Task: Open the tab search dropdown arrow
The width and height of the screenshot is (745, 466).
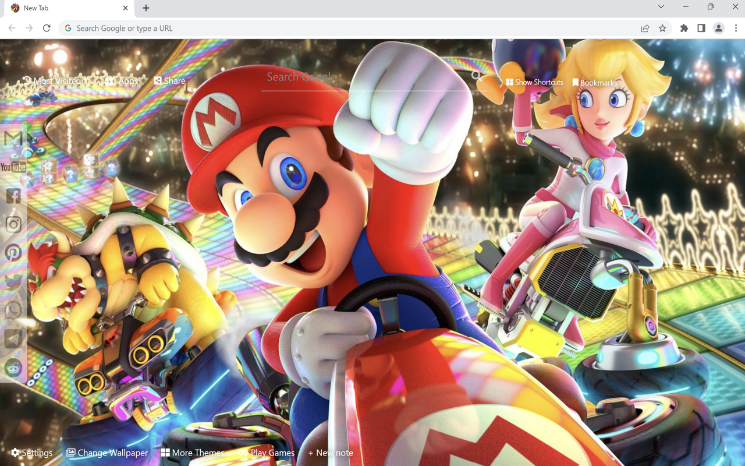Action: click(x=661, y=7)
